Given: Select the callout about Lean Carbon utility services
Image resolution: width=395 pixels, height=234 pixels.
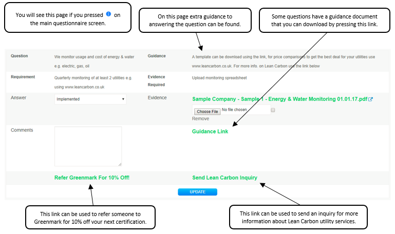Looking at the screenshot, I should click(x=298, y=218).
